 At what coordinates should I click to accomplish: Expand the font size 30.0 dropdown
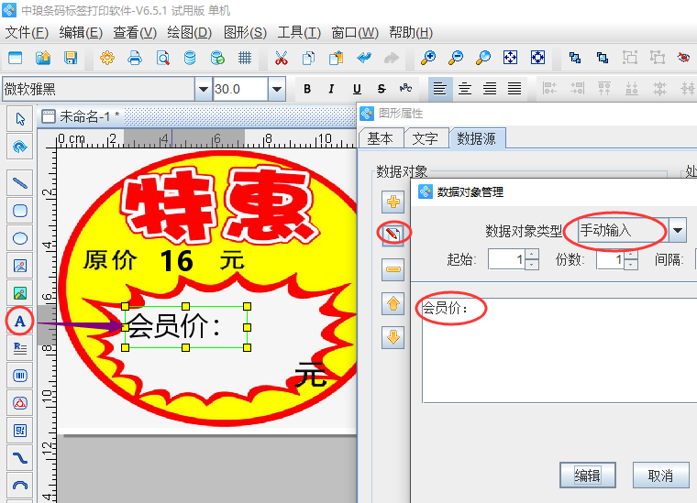(x=276, y=90)
